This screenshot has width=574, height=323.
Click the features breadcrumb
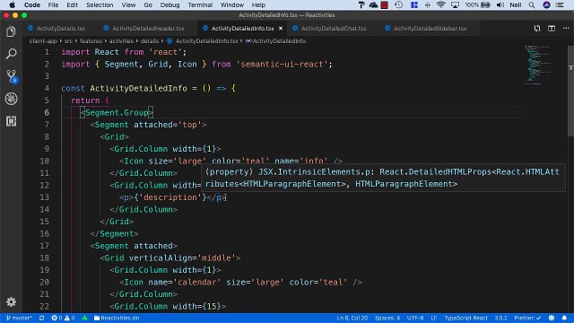[91, 41]
